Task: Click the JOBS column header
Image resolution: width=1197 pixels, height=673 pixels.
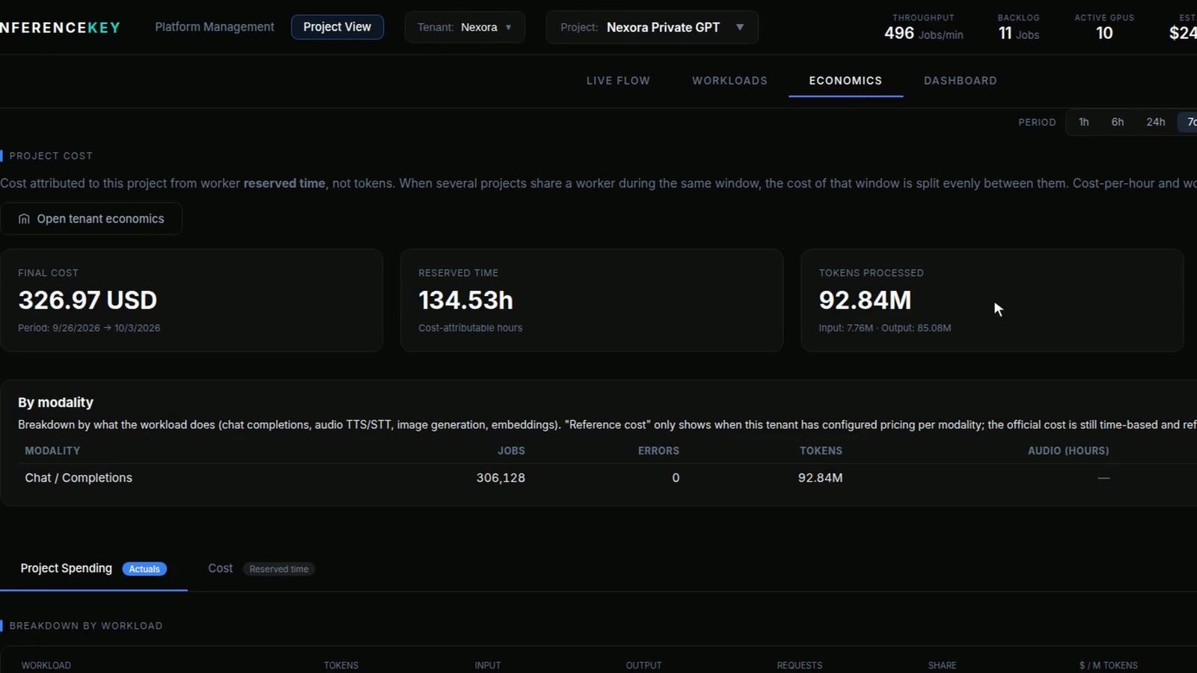Action: click(x=511, y=451)
